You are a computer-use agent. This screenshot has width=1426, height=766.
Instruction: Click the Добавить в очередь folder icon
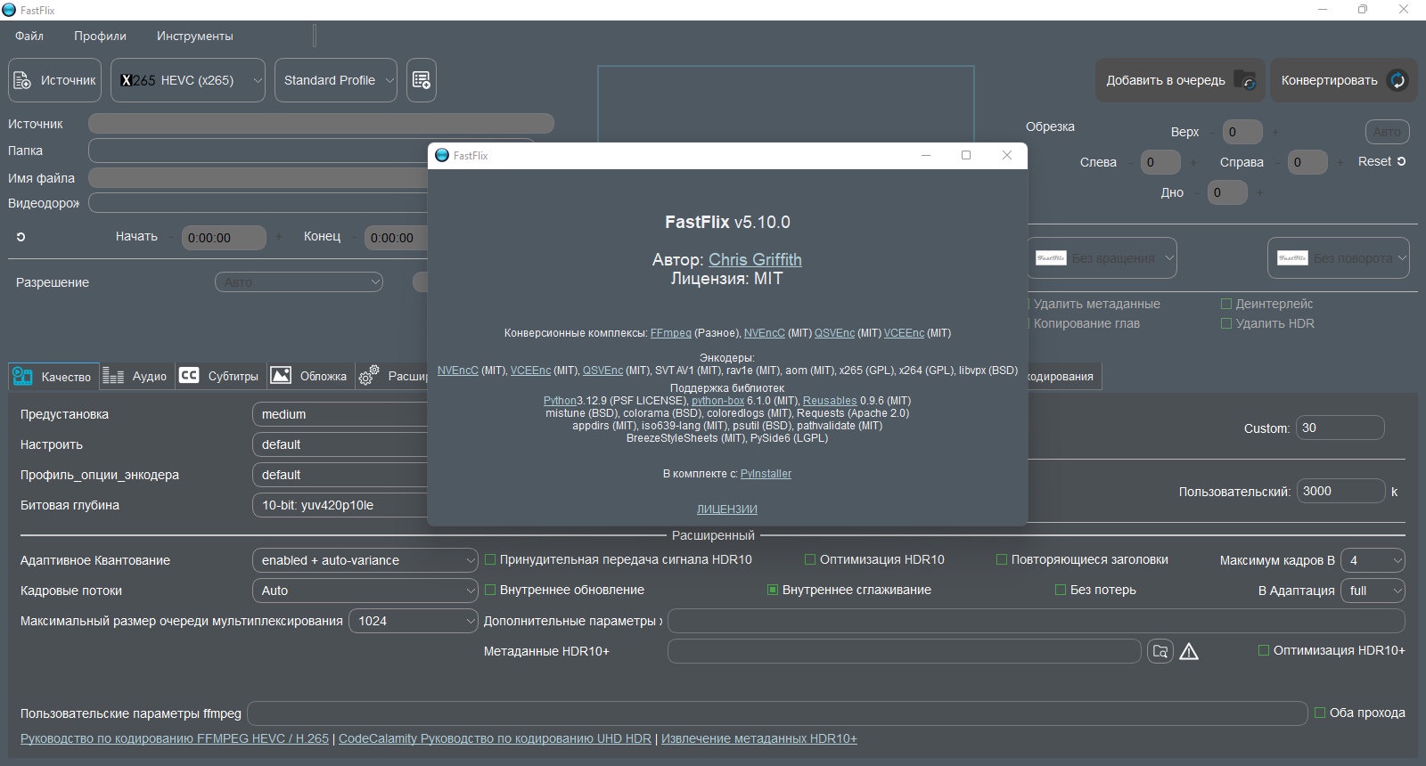click(1244, 80)
